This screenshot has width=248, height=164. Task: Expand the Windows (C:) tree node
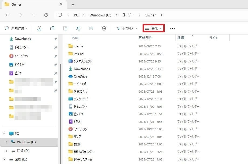6,142
